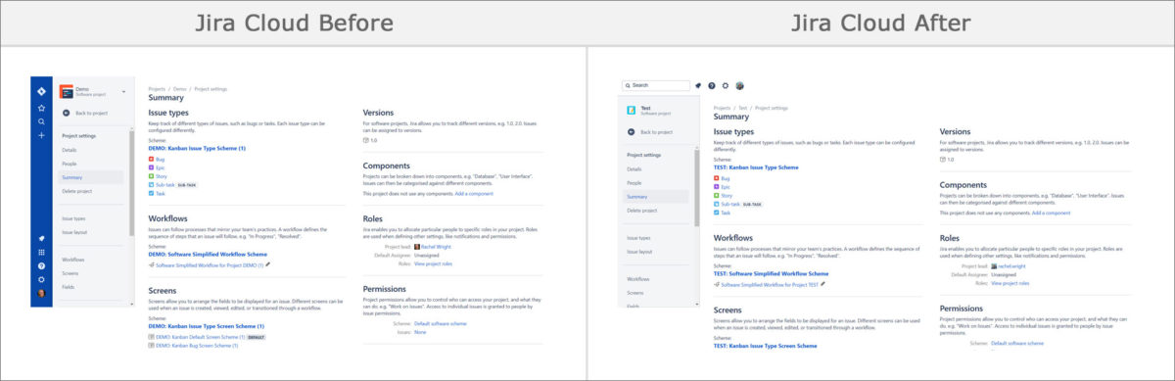Select Details in the Before panel settings menu
The height and width of the screenshot is (381, 1175).
(x=69, y=150)
